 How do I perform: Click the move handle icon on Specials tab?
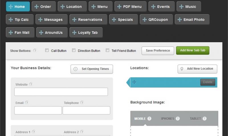point(114,20)
